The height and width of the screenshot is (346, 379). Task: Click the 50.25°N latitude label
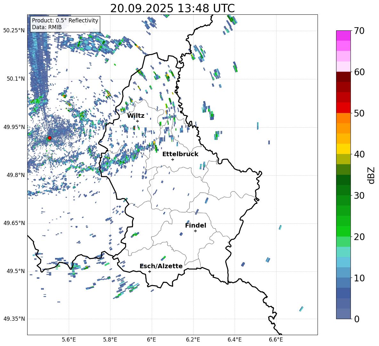point(14,31)
